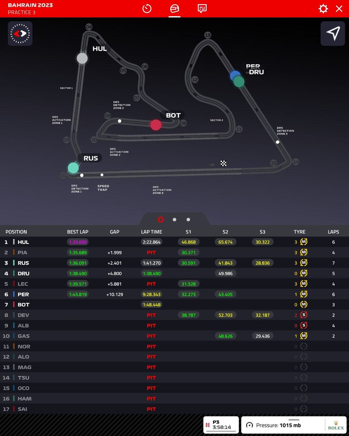Tap the LAPS column header
Image resolution: width=349 pixels, height=436 pixels.
point(333,232)
